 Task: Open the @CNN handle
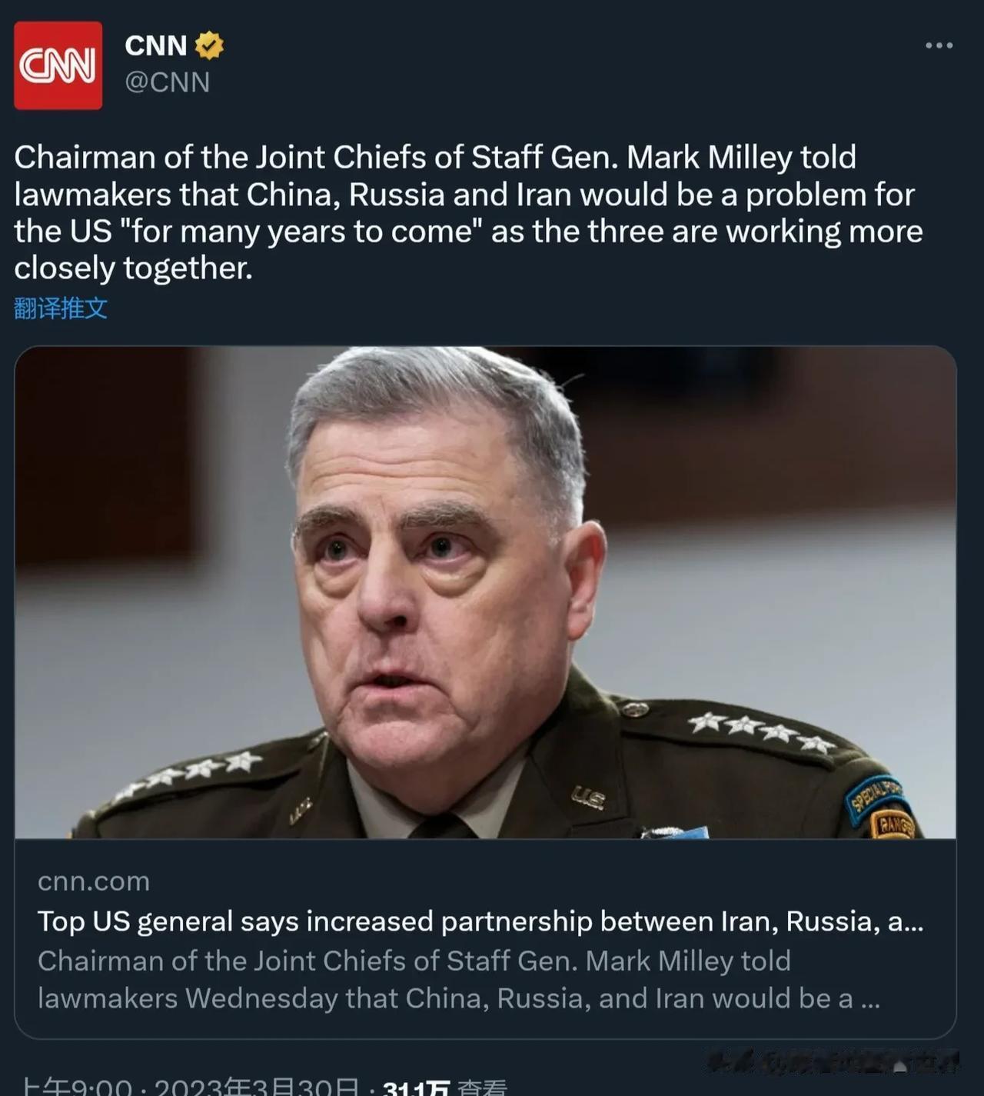pos(168,82)
